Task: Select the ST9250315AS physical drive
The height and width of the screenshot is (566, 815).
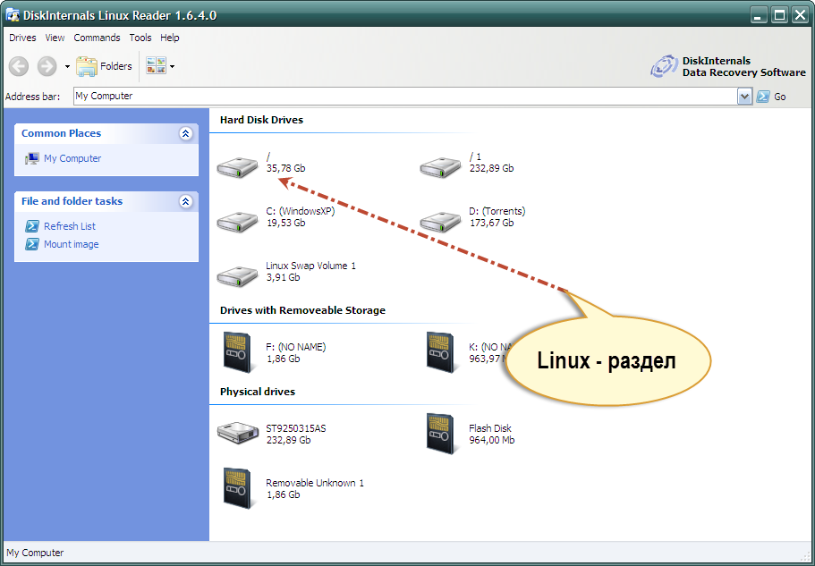Action: (x=237, y=433)
